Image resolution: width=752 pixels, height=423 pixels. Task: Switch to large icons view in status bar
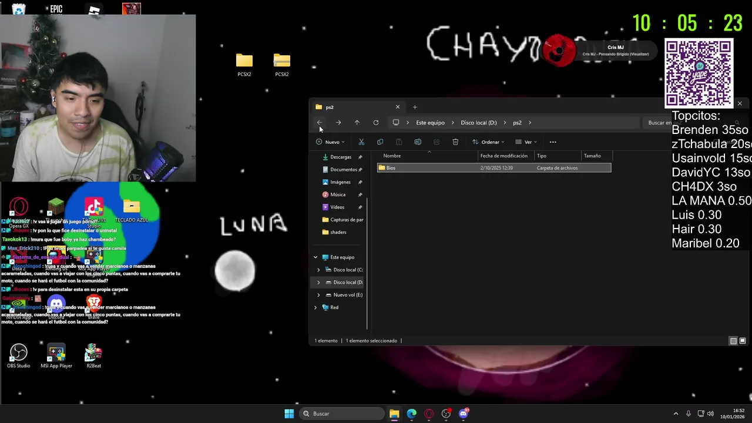[743, 341]
